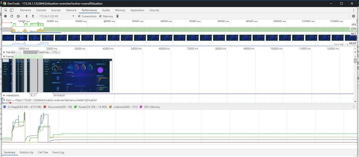Open the Security tab
The height and width of the screenshot is (157, 359).
coord(154,10)
